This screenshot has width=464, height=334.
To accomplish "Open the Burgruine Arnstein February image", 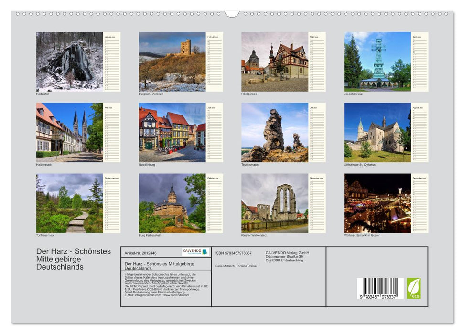I will click(171, 61).
